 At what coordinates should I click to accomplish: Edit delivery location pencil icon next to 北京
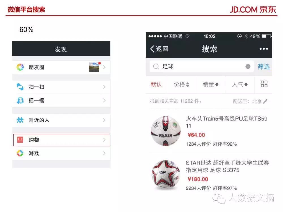[x=265, y=101]
